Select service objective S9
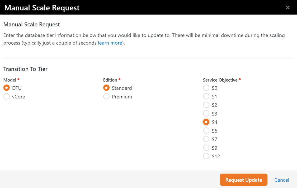297x188 pixels. 206,148
